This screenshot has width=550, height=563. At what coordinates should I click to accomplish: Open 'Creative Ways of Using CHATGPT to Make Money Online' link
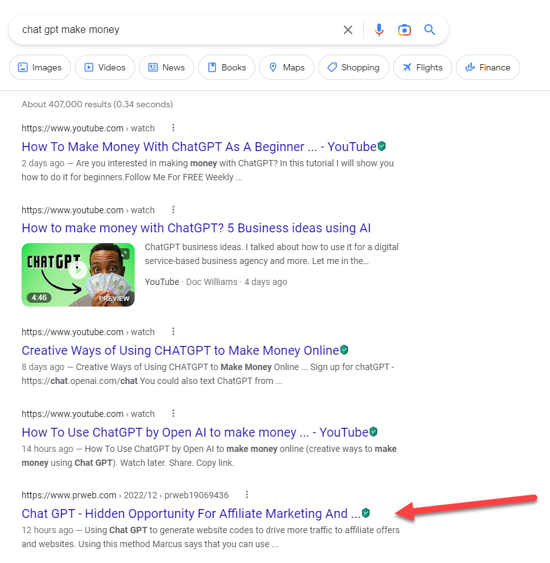(180, 350)
